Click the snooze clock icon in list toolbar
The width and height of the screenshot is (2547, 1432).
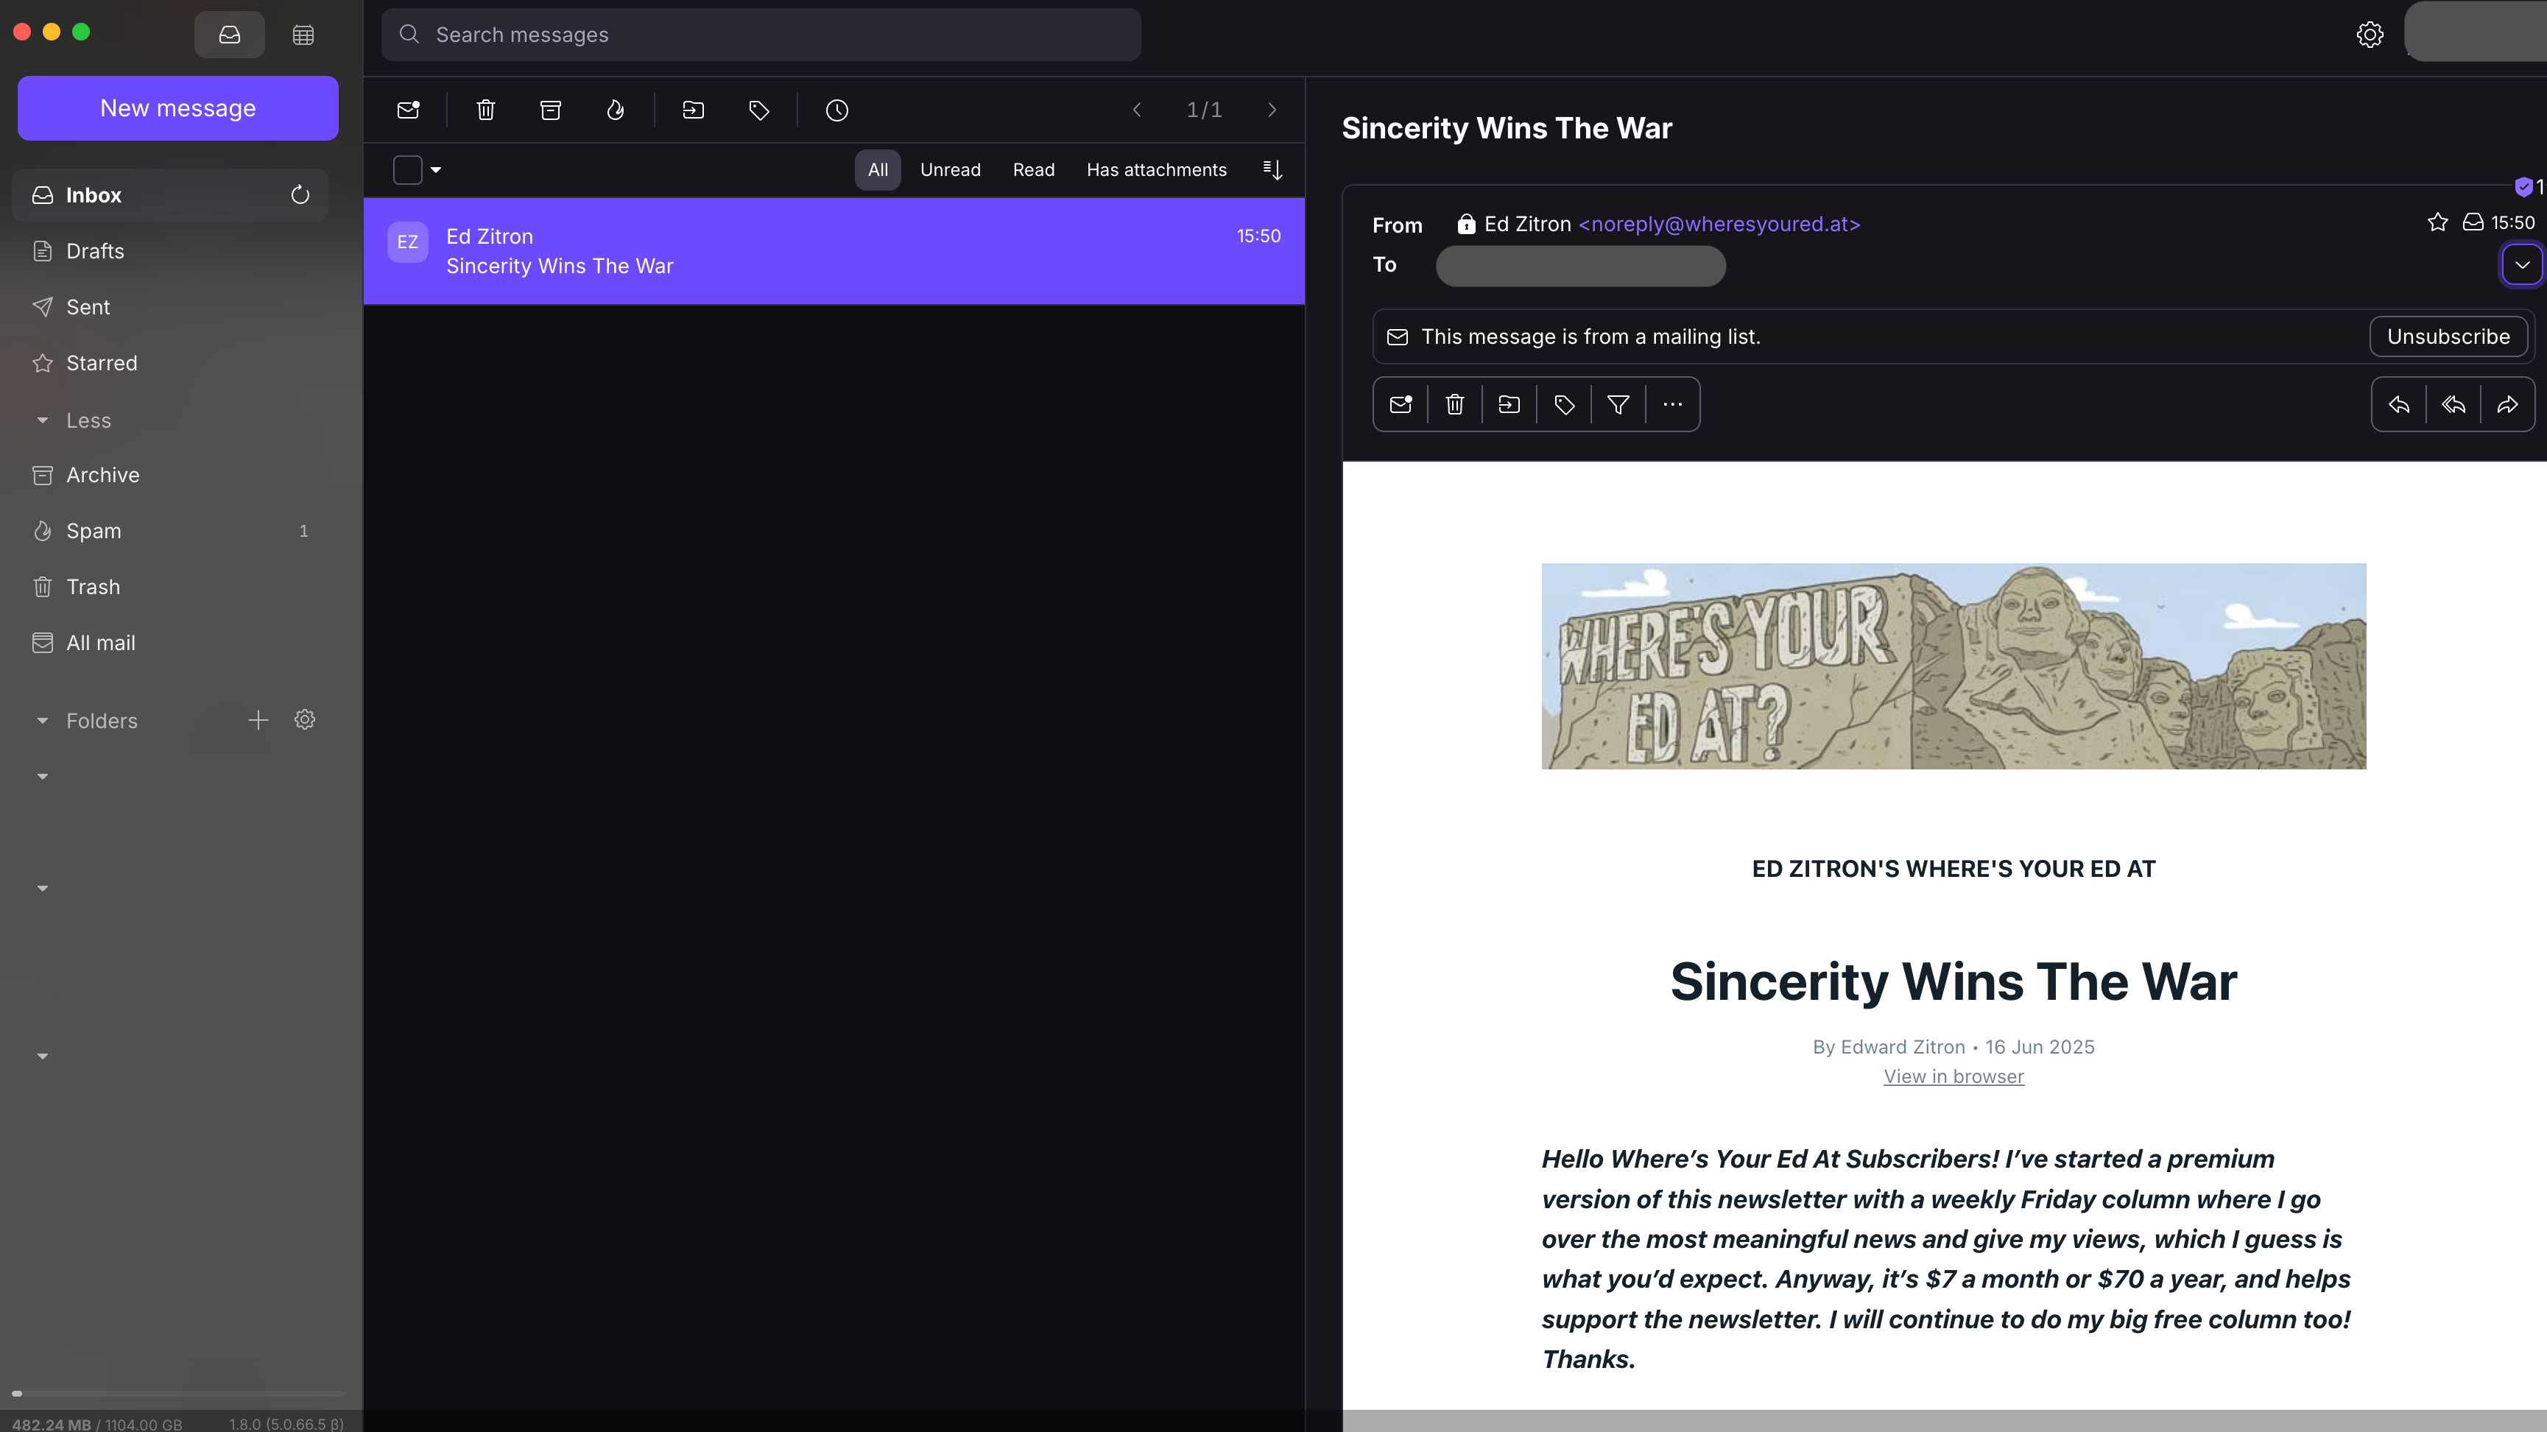(836, 110)
